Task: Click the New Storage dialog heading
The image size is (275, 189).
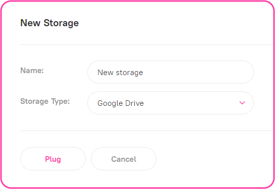Action: [x=49, y=23]
